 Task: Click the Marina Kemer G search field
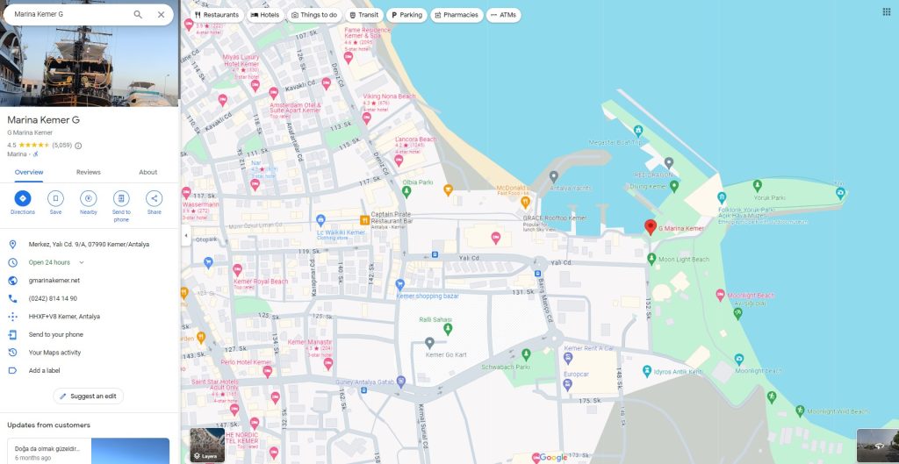(70, 15)
